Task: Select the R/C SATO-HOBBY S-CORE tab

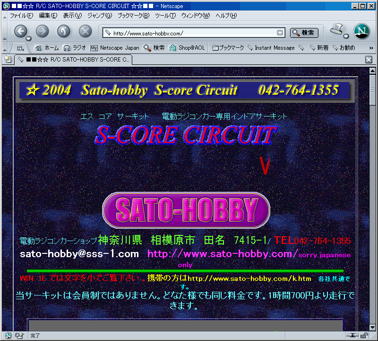Action: (74, 60)
